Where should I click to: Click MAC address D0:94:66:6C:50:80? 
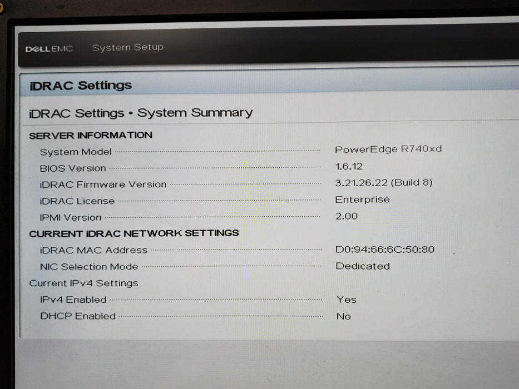(x=385, y=249)
